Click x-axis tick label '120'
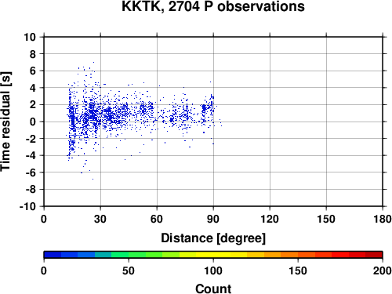 coord(270,219)
